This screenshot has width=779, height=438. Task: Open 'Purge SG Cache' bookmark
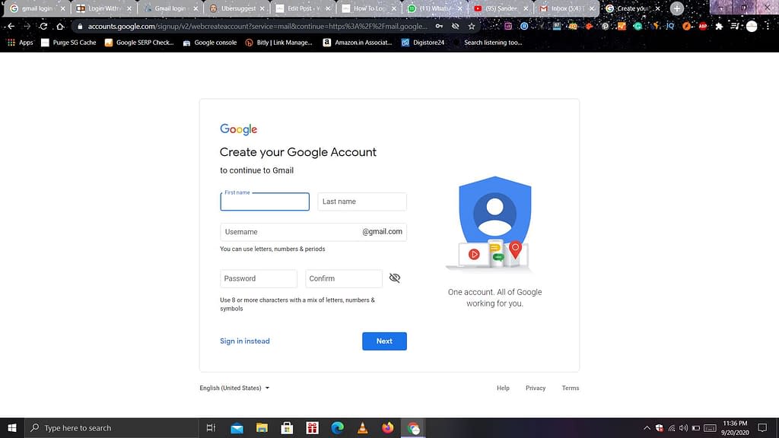click(x=68, y=43)
